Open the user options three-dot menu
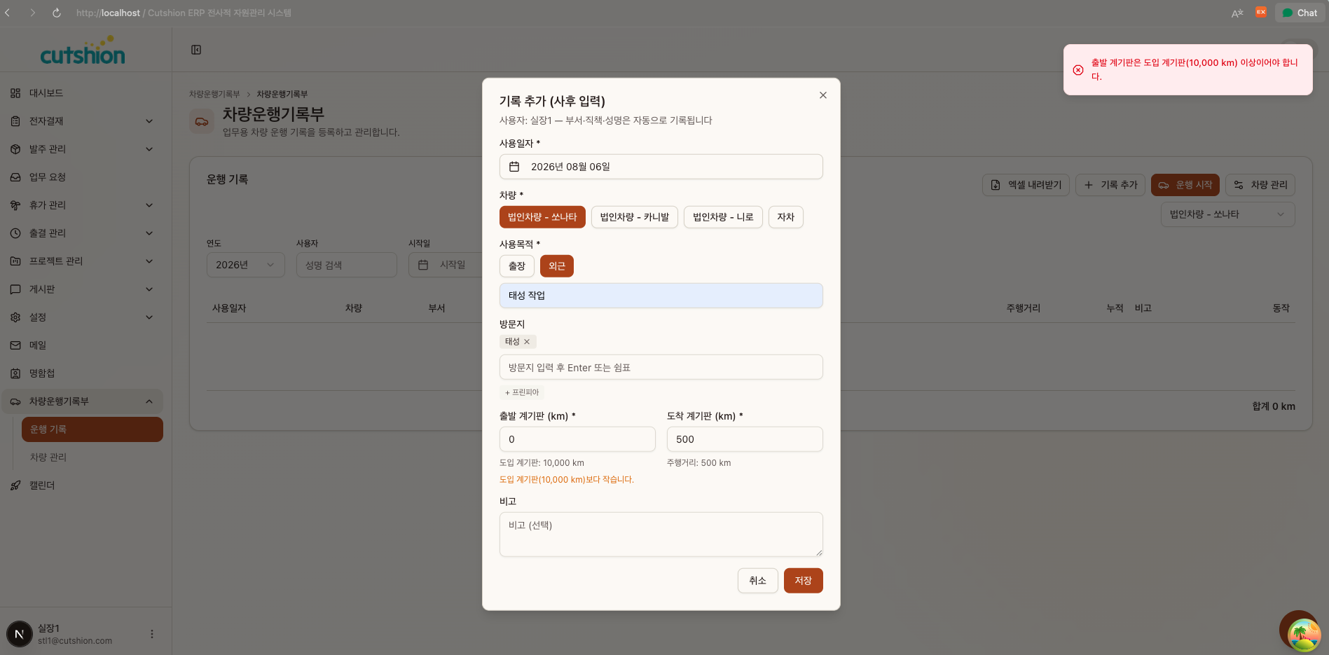The image size is (1329, 655). 152,634
